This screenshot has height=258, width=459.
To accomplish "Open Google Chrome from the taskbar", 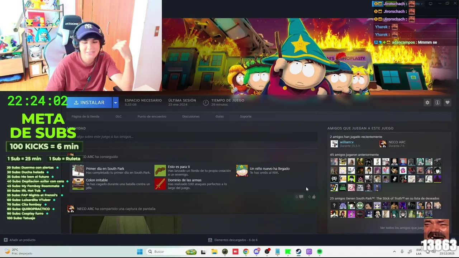I will (x=246, y=252).
